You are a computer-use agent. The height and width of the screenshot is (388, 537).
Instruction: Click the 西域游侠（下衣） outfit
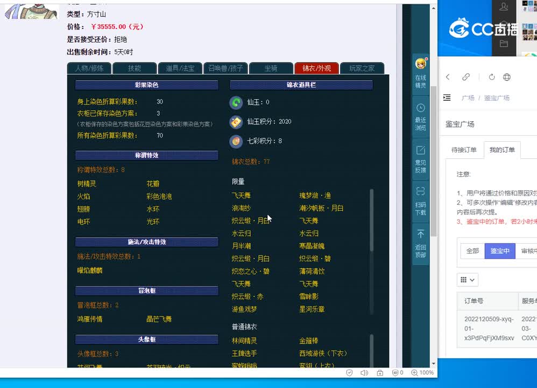click(x=323, y=354)
